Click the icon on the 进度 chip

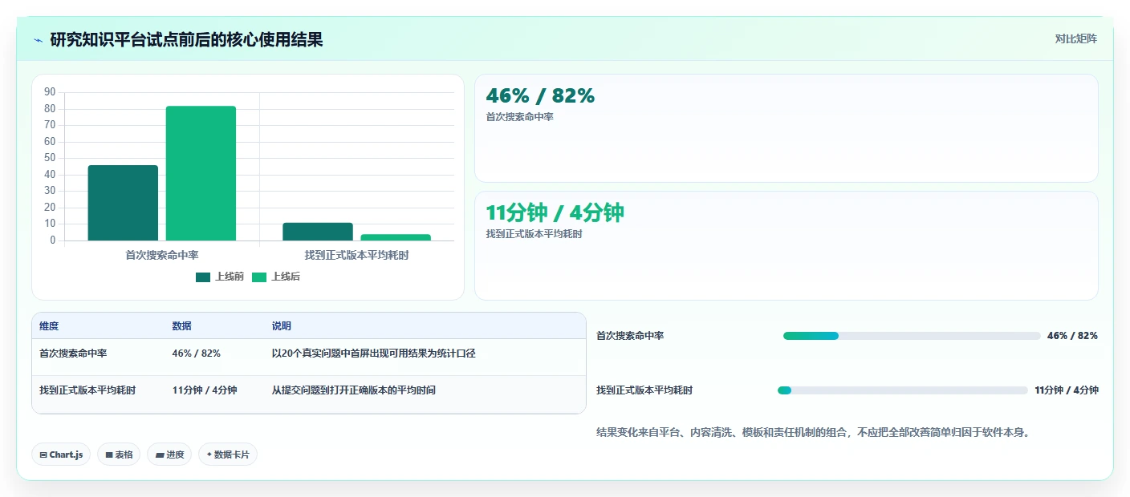coord(160,455)
